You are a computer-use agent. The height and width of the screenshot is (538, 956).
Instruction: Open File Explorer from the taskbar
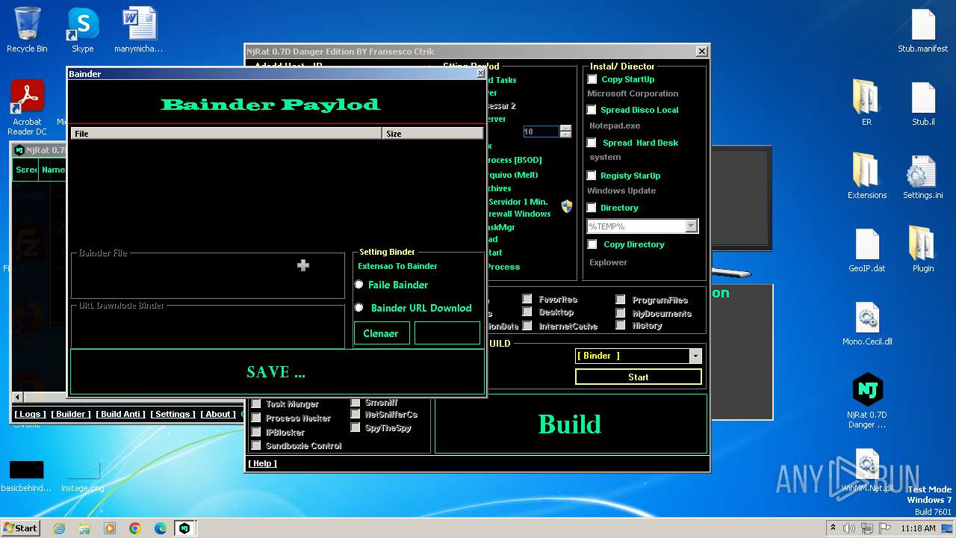tap(84, 528)
